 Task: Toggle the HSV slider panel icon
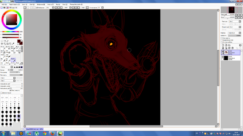click(x=7, y=8)
